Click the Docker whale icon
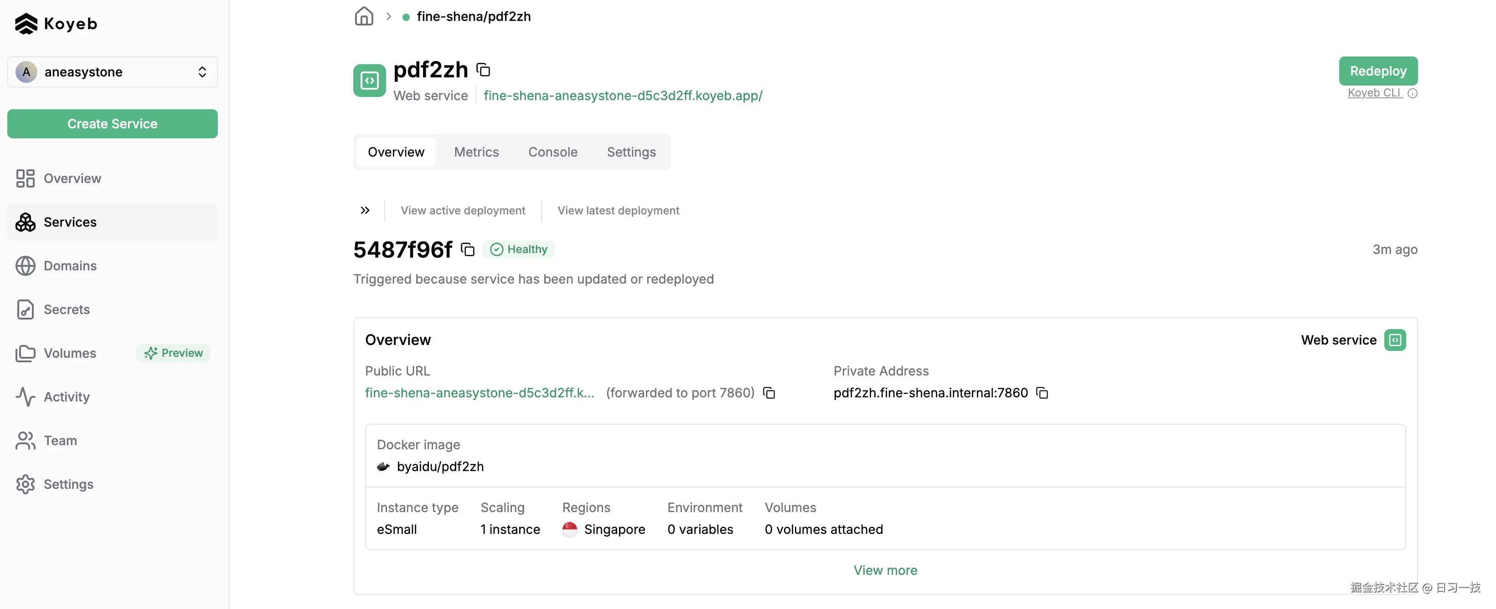This screenshot has height=609, width=1496. [x=383, y=467]
